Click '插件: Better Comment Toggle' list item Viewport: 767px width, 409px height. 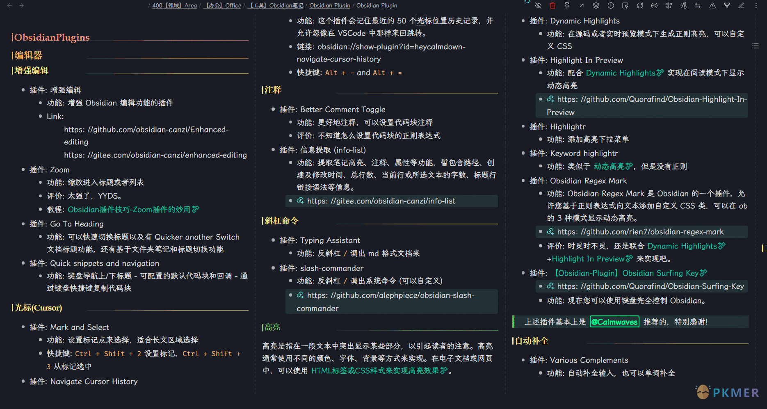(x=333, y=110)
